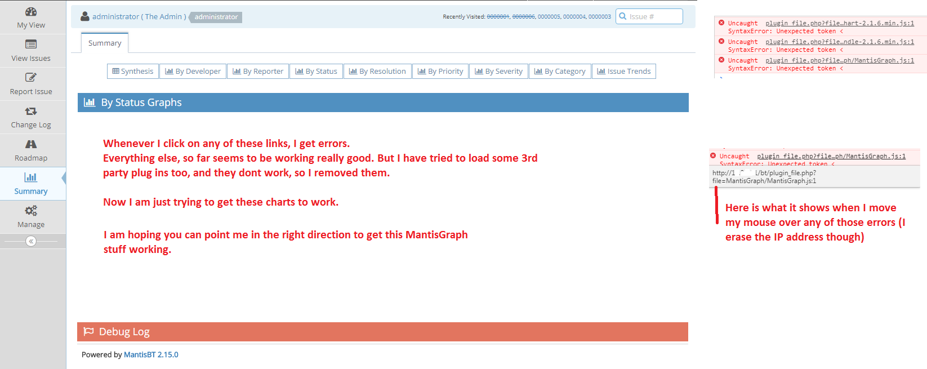Click the administrator role badge
Image resolution: width=927 pixels, height=369 pixels.
[x=216, y=17]
